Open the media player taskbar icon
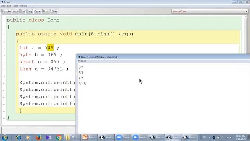The image size is (250, 141). point(28,137)
